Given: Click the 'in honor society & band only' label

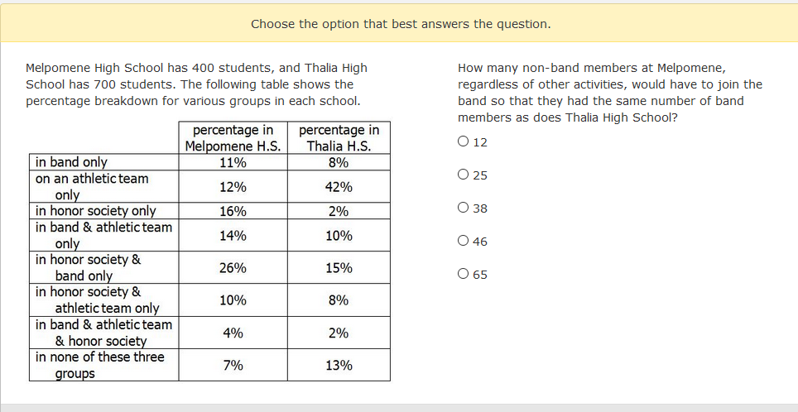Looking at the screenshot, I should pos(88,267).
